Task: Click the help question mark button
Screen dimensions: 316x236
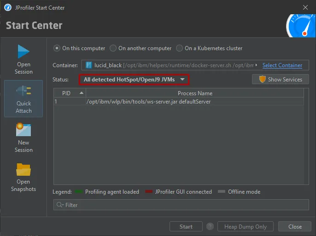Action: coord(210,226)
